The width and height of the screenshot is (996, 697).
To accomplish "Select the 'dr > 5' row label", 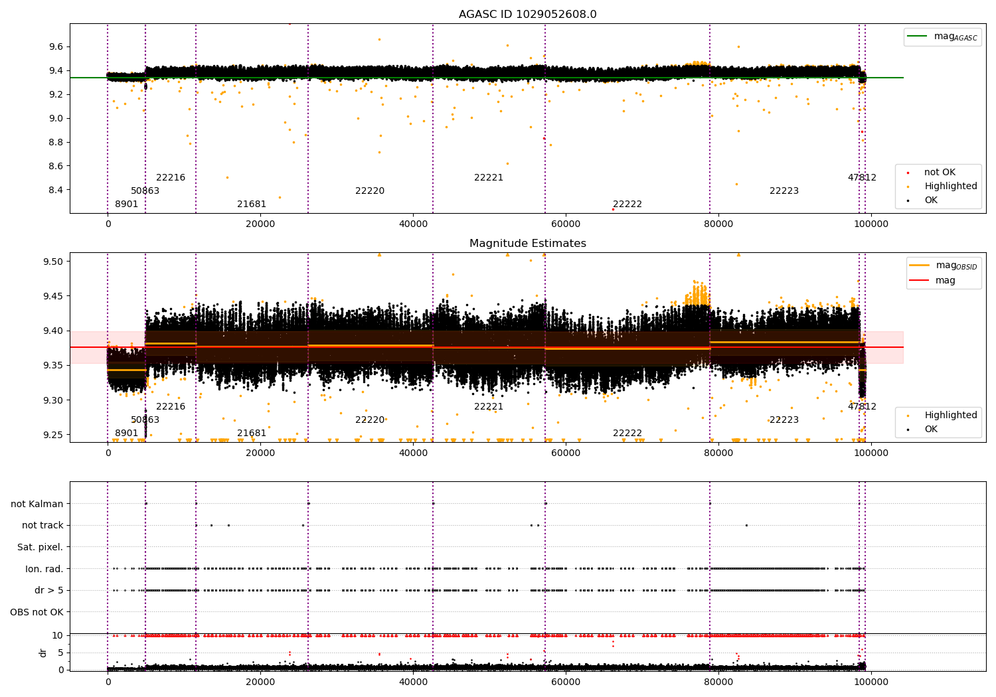I will [x=49, y=591].
